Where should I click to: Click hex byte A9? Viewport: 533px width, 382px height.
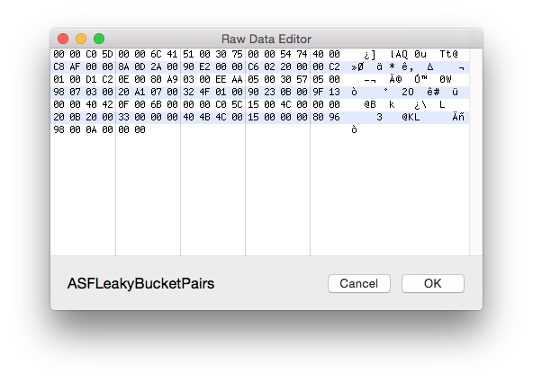click(172, 79)
